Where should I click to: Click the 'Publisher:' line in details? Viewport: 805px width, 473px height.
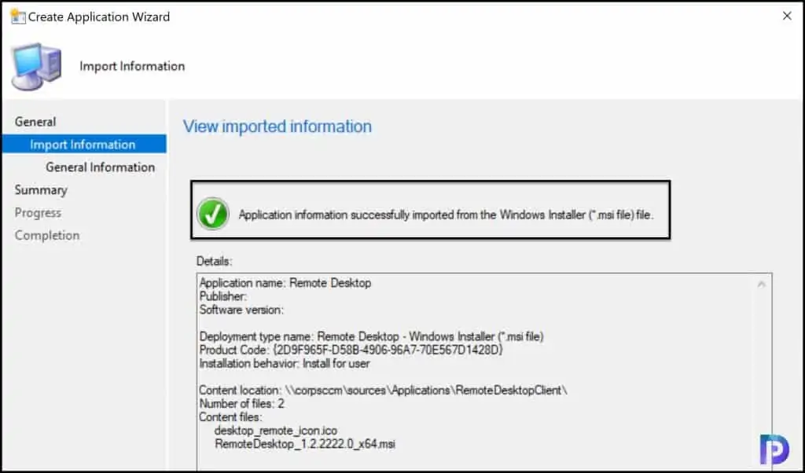pos(222,296)
